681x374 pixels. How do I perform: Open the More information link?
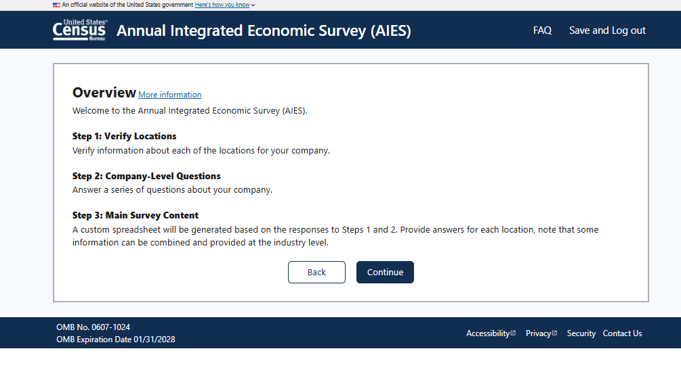tap(170, 95)
